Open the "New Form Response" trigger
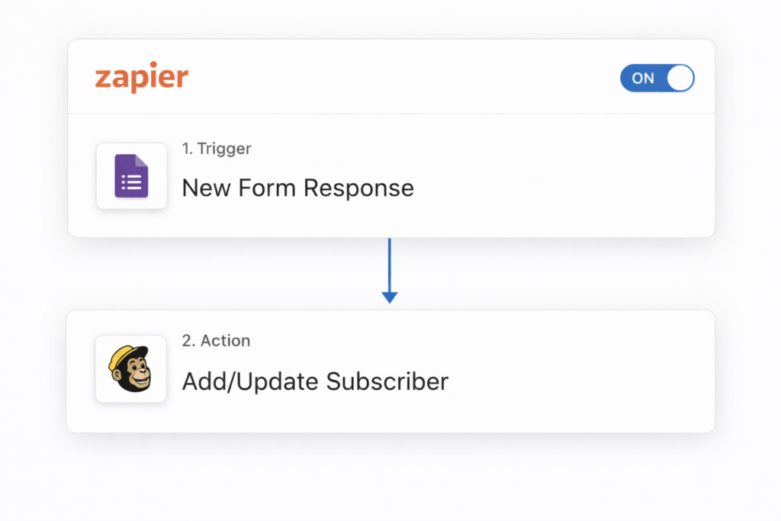This screenshot has height=521, width=781. (297, 188)
